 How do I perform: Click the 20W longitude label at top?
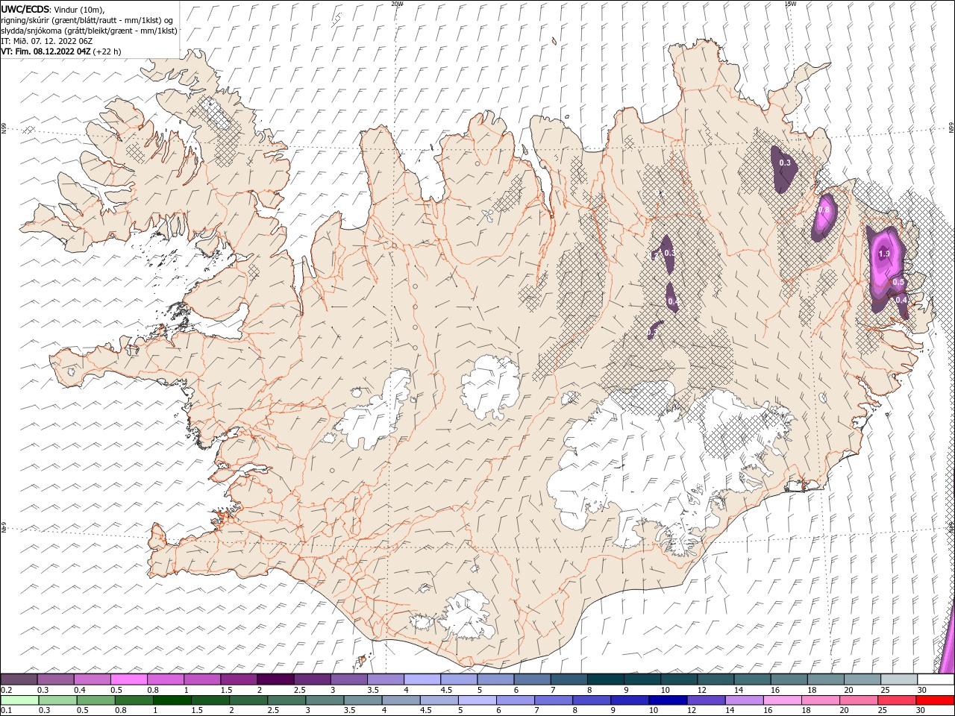click(397, 4)
